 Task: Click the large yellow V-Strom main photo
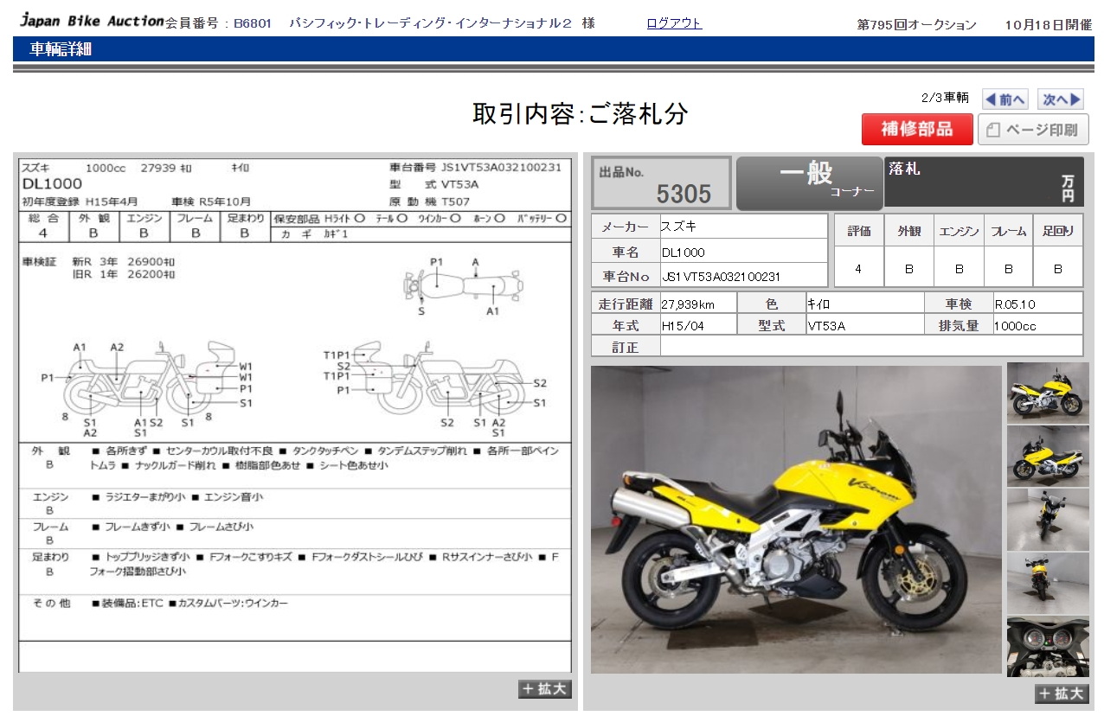(x=795, y=519)
